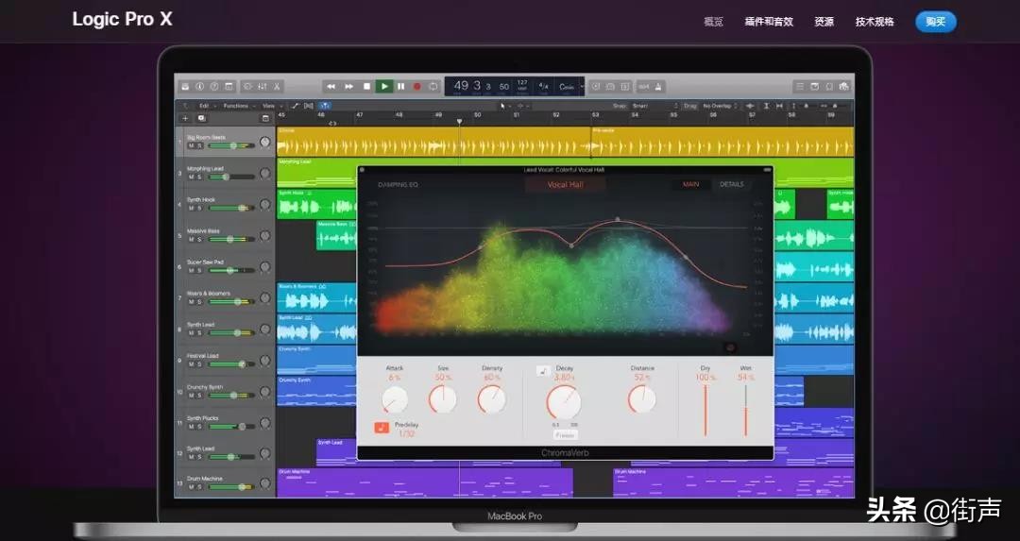Click the Quick Help question mark icon
The width and height of the screenshot is (1020, 541).
click(x=214, y=87)
